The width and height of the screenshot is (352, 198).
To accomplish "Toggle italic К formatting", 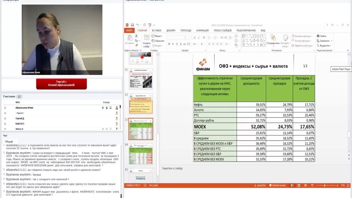I will point(173,44).
